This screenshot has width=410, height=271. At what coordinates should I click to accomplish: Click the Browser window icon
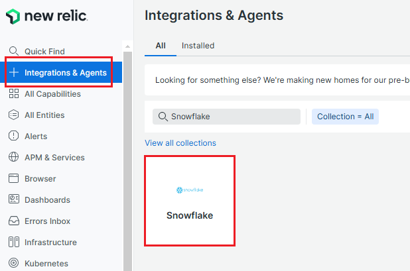(x=13, y=179)
